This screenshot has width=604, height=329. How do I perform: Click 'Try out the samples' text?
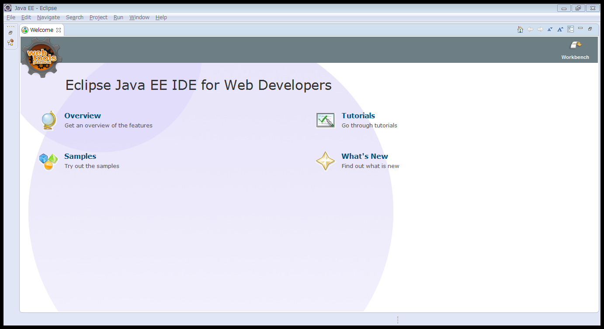coord(92,166)
